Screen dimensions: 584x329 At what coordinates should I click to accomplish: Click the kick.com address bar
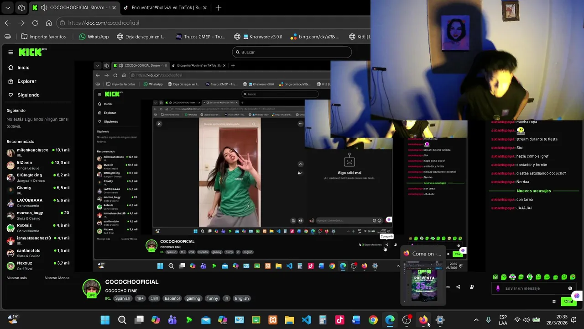coord(214,23)
